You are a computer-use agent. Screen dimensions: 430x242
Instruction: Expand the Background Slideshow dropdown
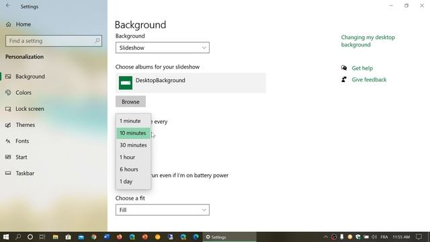(x=163, y=48)
